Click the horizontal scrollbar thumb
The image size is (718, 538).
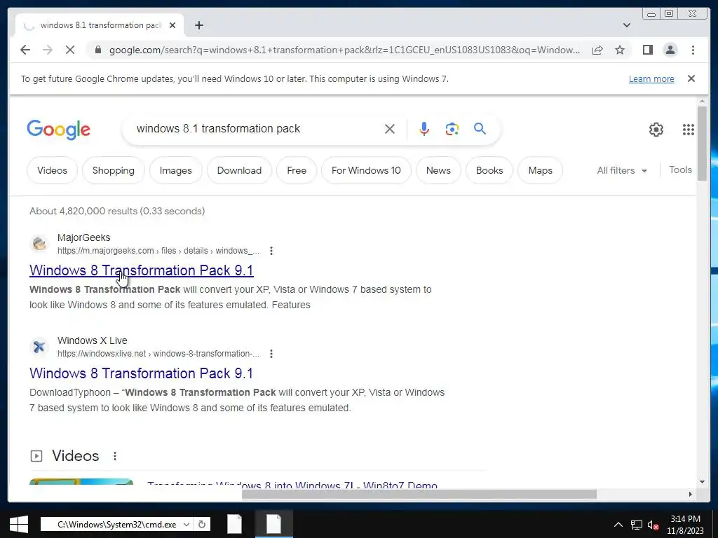point(419,494)
